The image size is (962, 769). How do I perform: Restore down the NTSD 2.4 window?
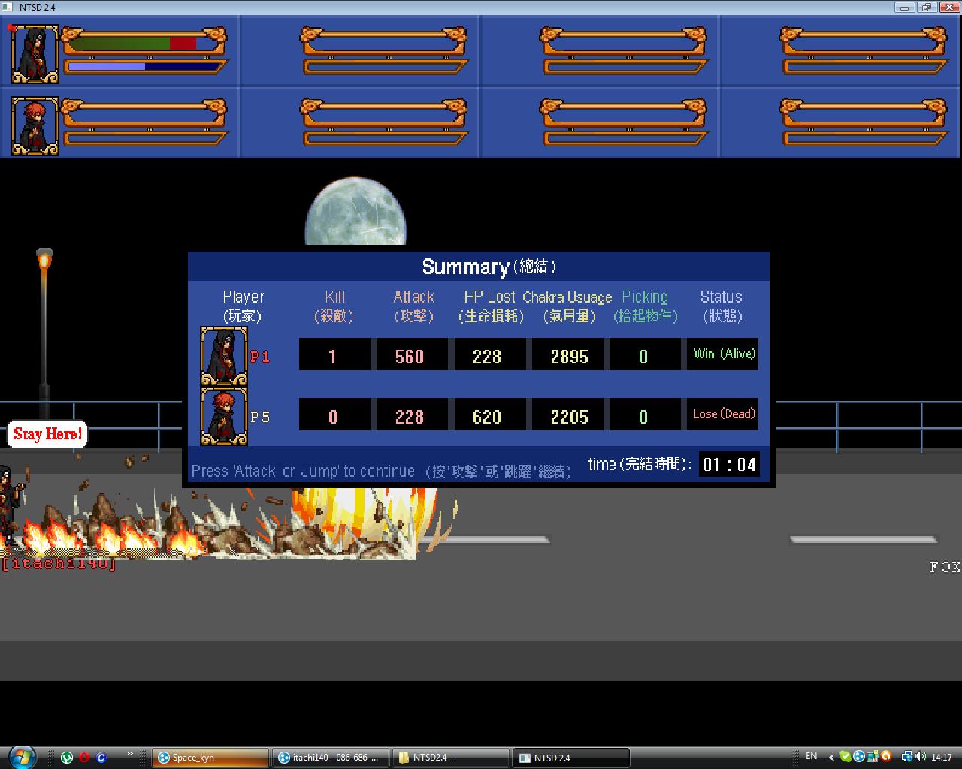[x=925, y=7]
